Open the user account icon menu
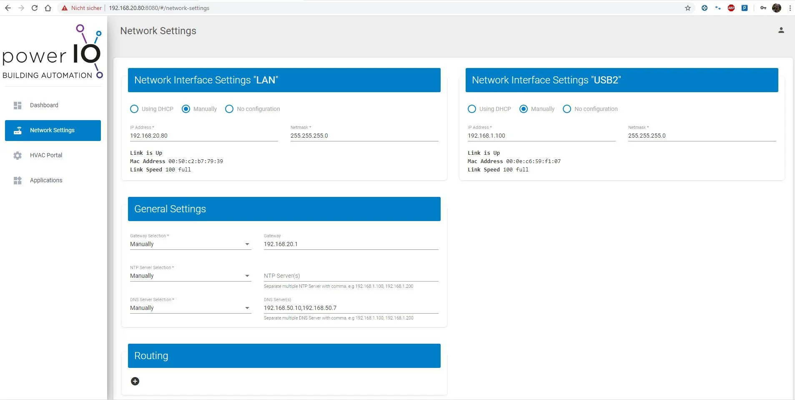 click(781, 30)
